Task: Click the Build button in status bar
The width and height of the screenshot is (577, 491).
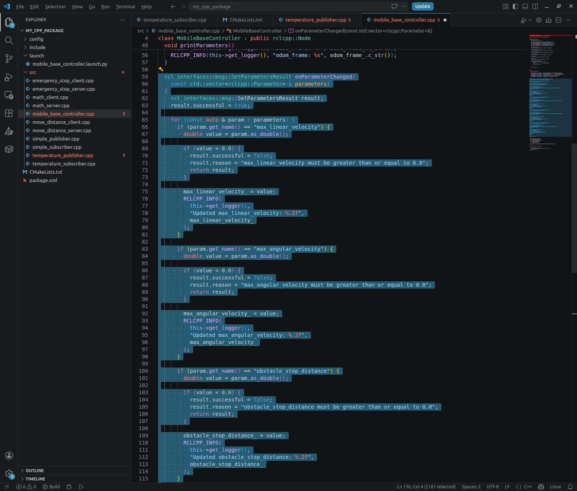Action: tap(51, 487)
